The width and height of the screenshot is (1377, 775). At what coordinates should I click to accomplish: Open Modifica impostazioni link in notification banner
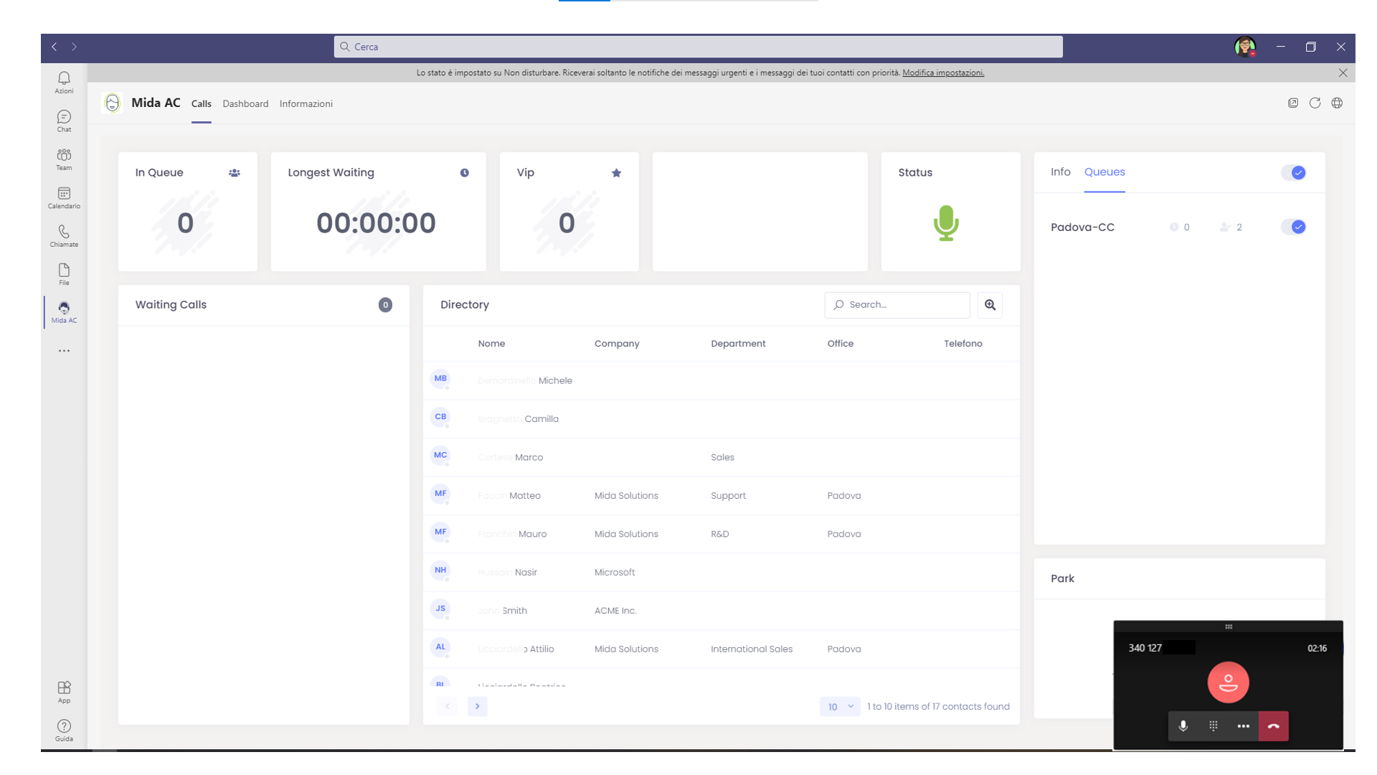tap(943, 72)
